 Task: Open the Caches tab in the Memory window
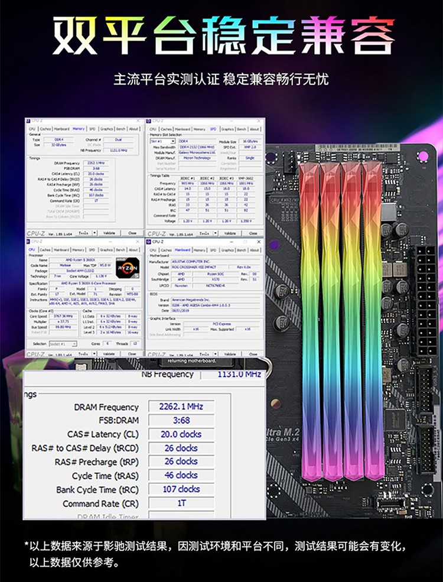[45, 129]
